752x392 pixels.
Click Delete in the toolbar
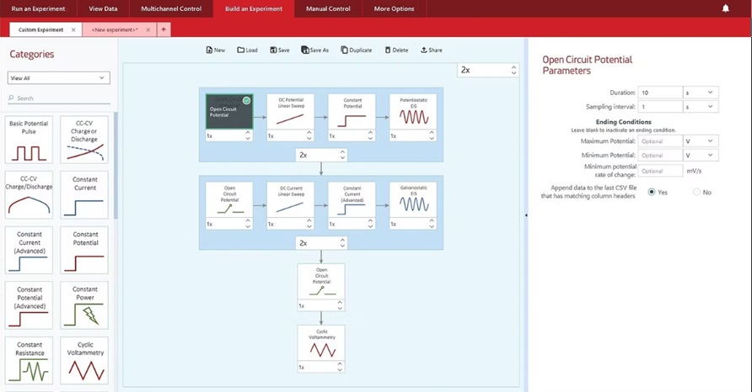coord(396,50)
